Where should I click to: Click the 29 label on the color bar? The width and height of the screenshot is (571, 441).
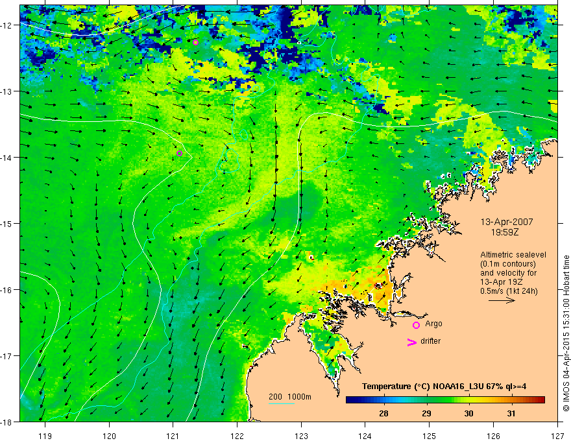(x=426, y=413)
